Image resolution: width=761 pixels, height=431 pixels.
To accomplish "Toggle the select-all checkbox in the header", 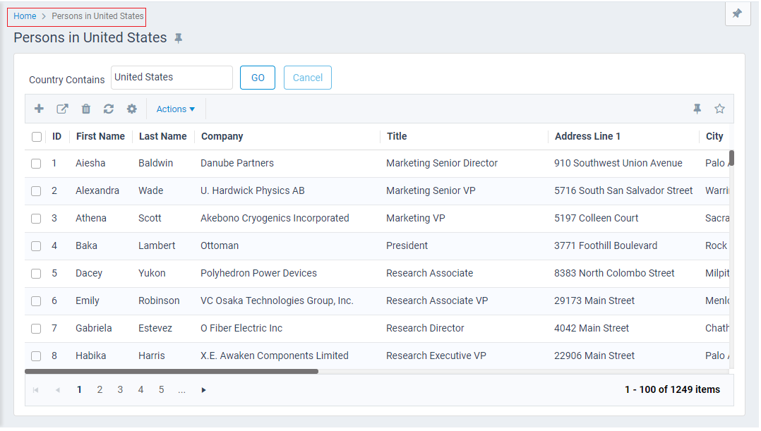I will (37, 137).
